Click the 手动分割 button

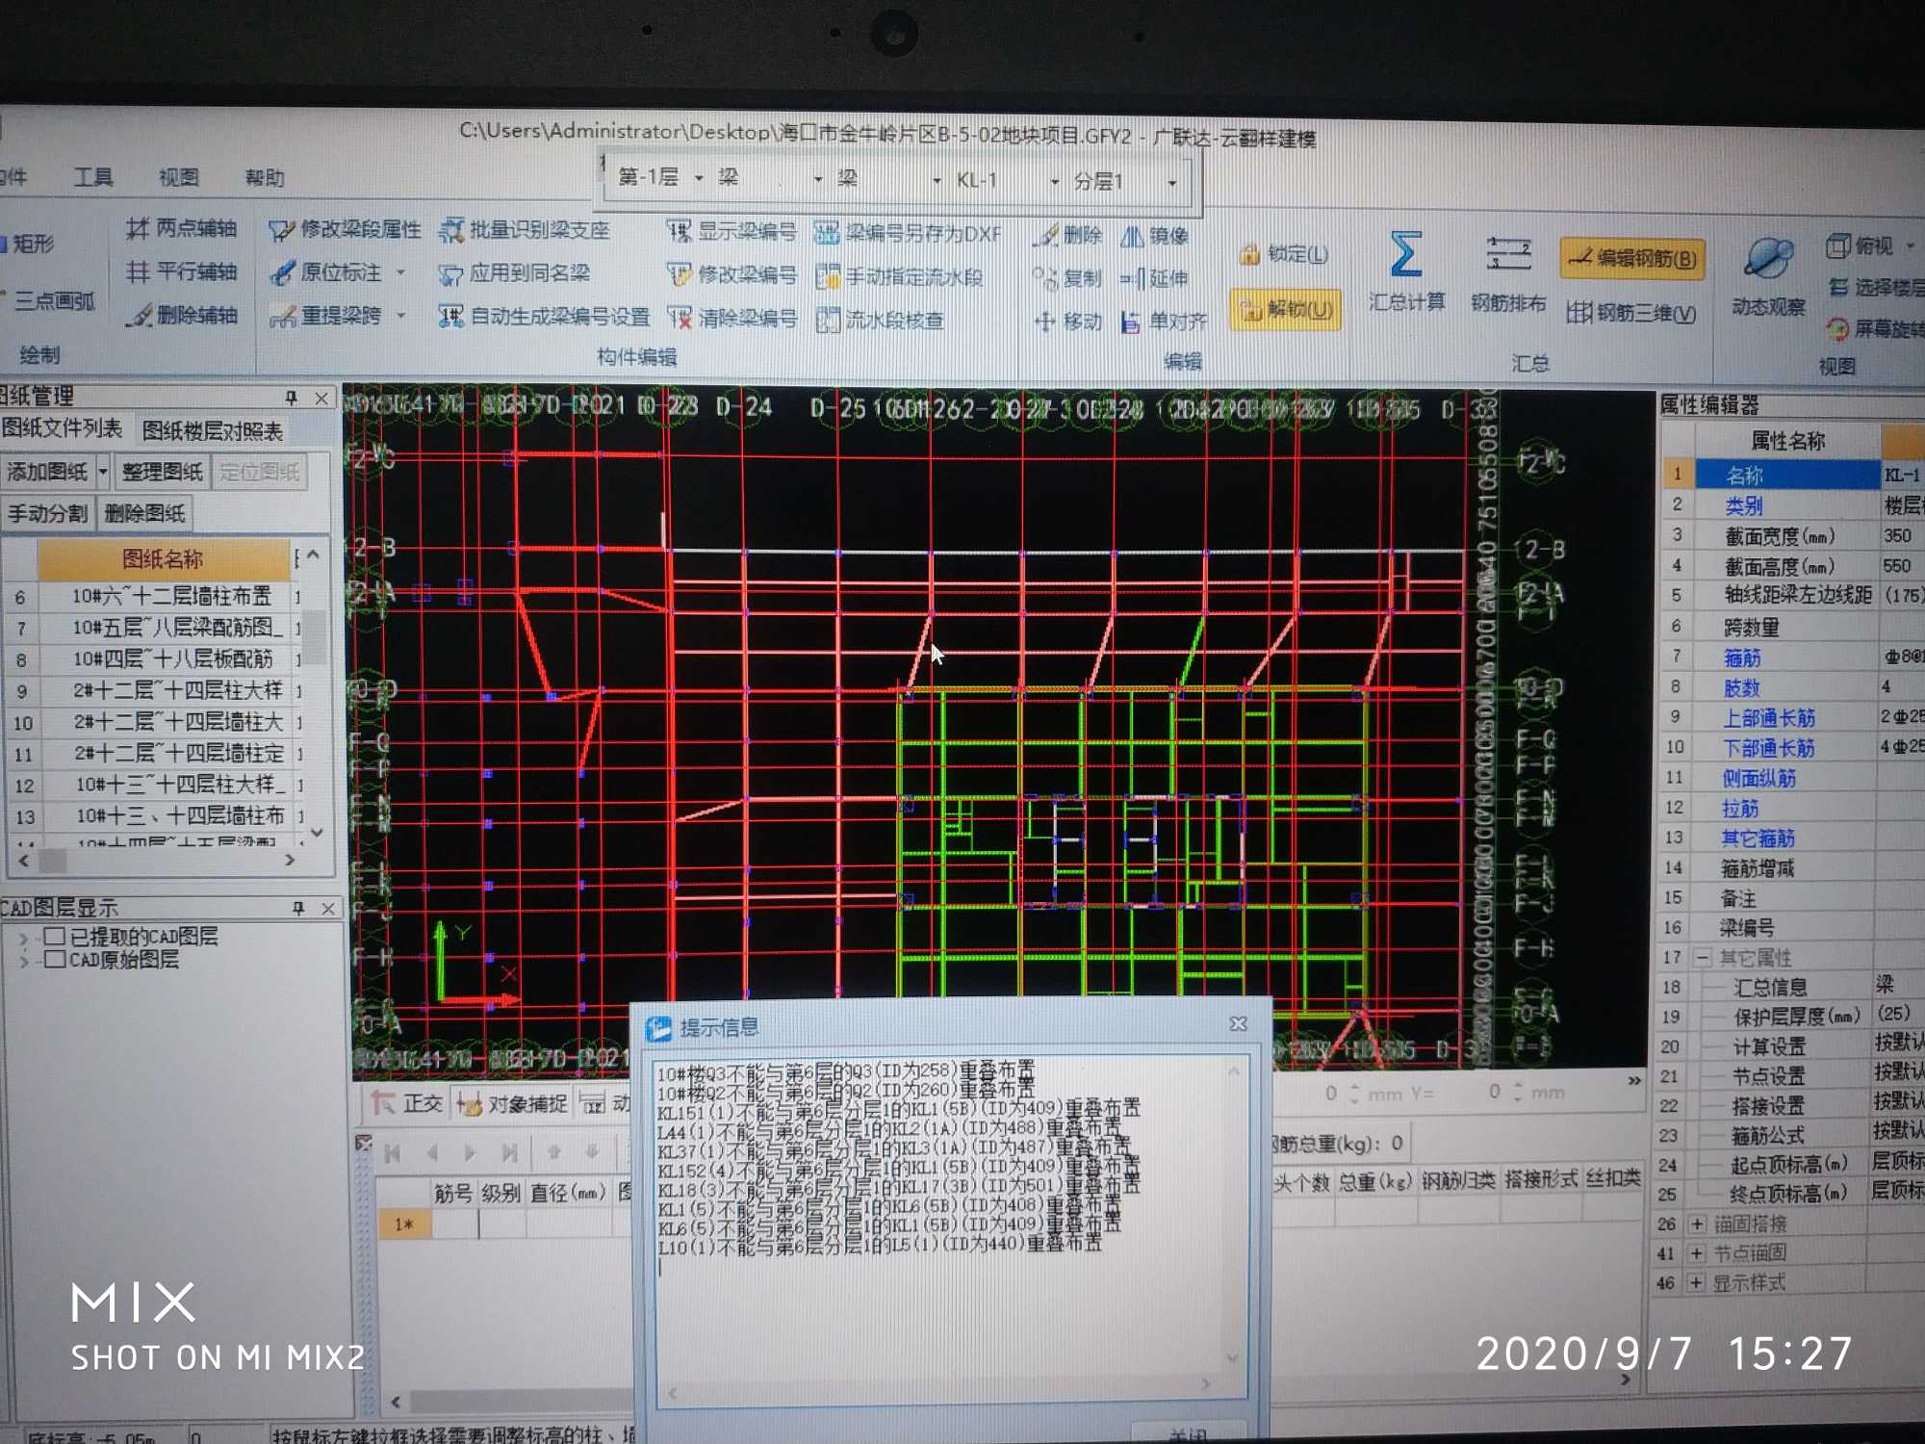click(47, 513)
